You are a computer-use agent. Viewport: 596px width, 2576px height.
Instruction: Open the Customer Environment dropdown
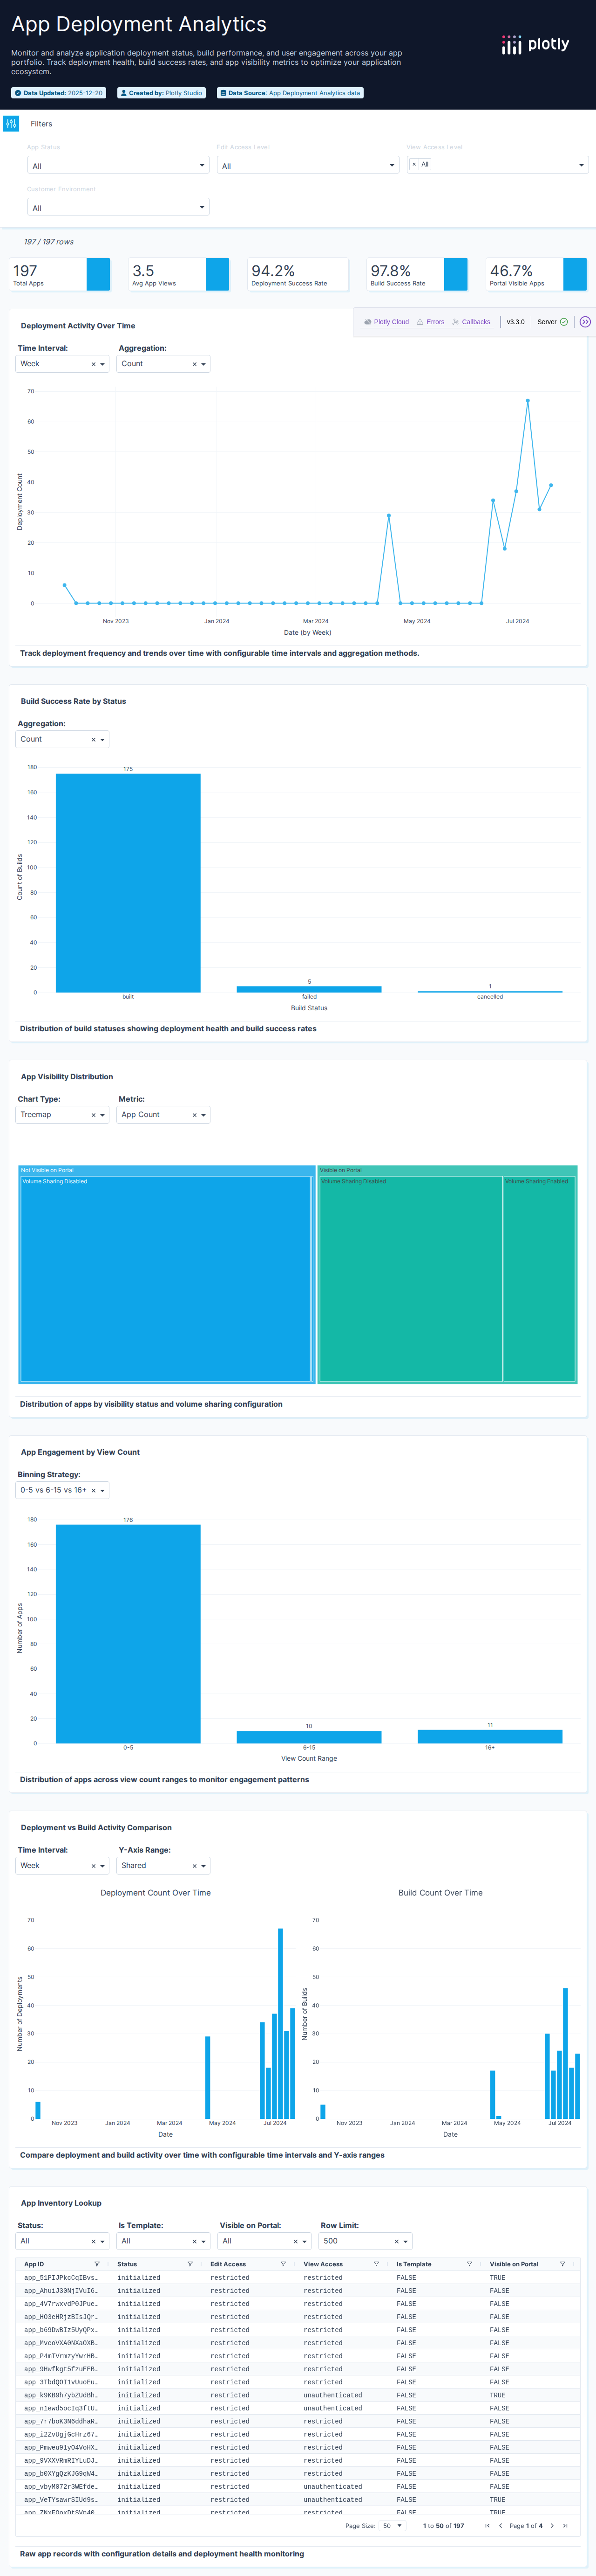[118, 208]
